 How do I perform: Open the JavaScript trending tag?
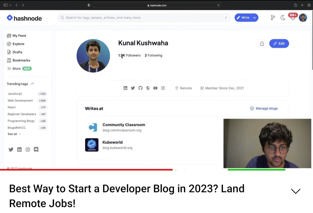[27, 94]
